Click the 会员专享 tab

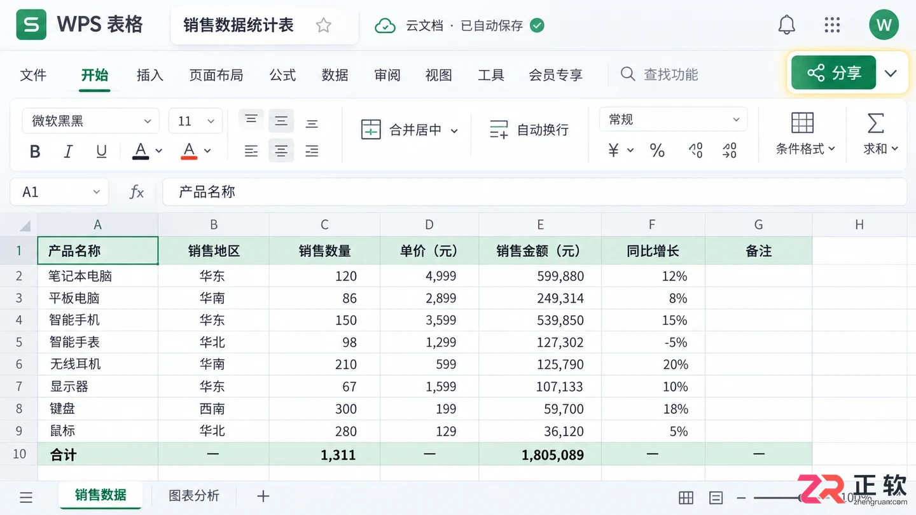555,75
